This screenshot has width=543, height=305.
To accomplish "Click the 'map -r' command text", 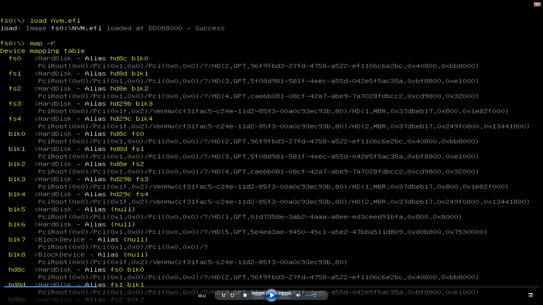I will click(x=42, y=43).
